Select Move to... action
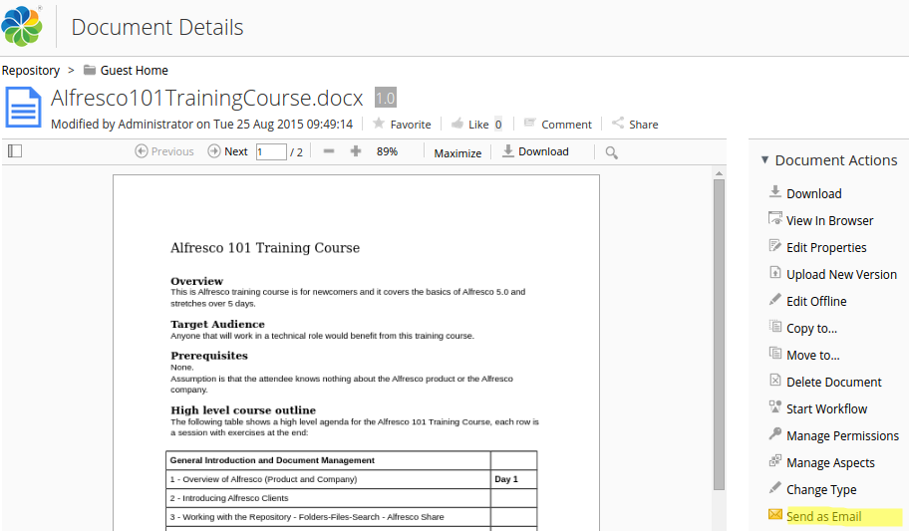Image resolution: width=909 pixels, height=531 pixels. [812, 356]
